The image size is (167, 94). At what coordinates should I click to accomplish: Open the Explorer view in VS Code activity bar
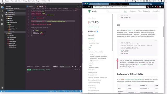tap(2, 7)
